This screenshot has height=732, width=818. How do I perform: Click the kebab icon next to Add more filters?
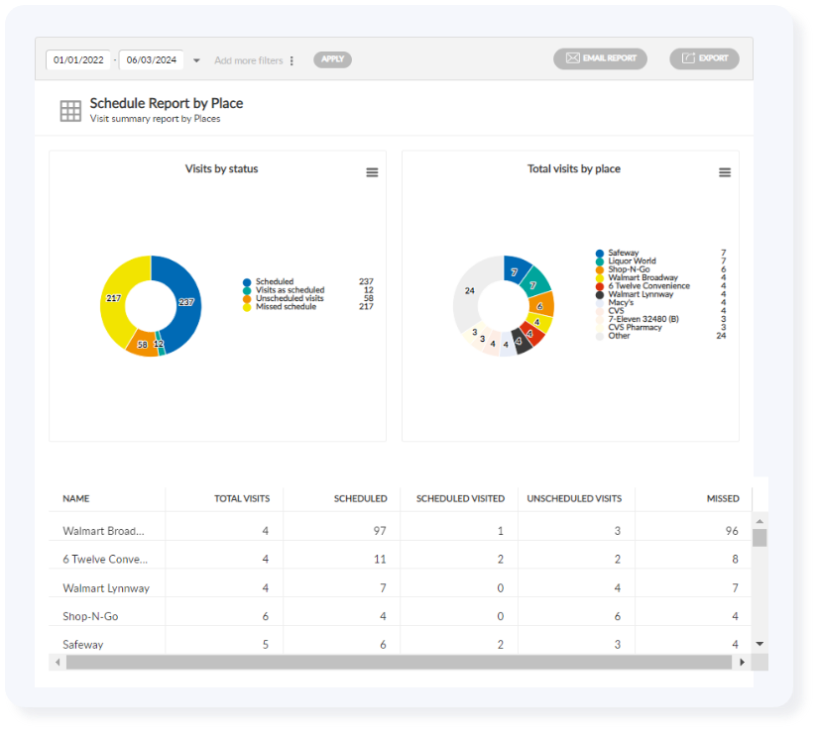(x=291, y=60)
